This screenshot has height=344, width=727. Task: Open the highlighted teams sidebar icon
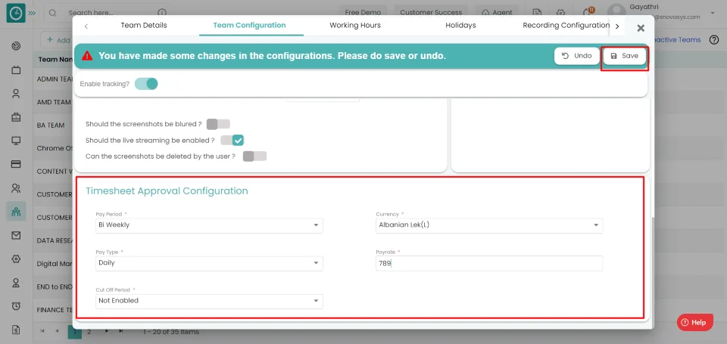pyautogui.click(x=16, y=212)
